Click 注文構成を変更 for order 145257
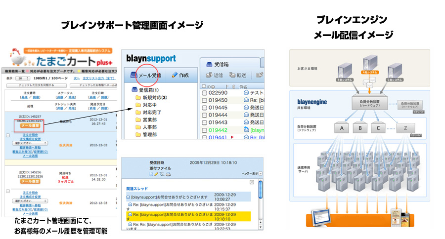Viewport: 445px width, 239px height. [x=30, y=139]
